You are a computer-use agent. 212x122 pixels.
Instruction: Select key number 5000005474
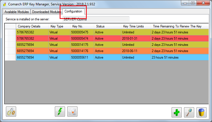point(82,38)
